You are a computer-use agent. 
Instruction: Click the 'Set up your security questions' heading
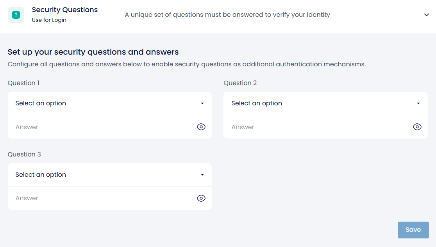pyautogui.click(x=93, y=52)
